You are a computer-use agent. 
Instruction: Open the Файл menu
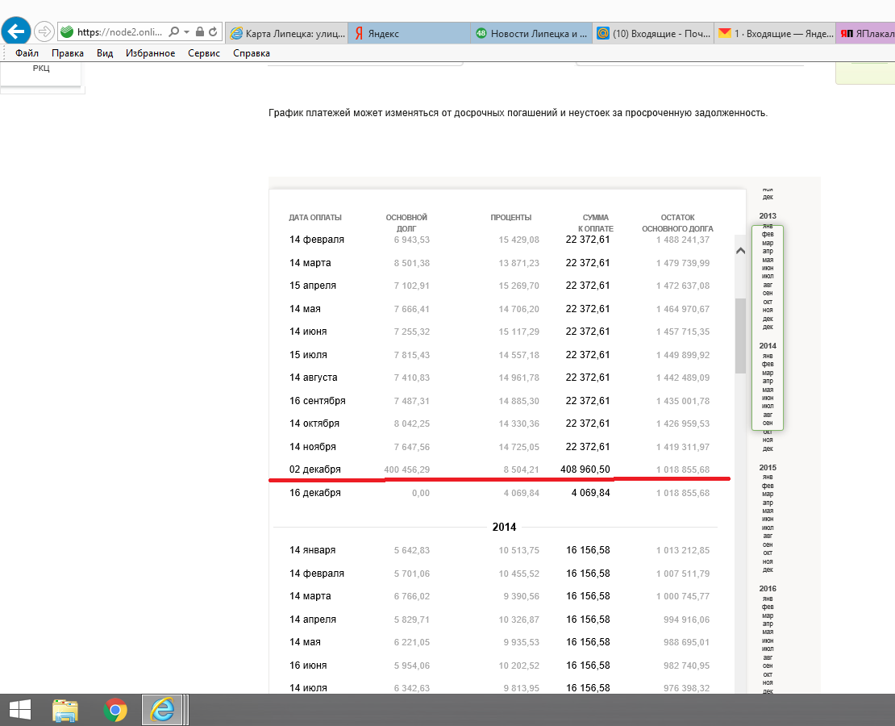(27, 53)
